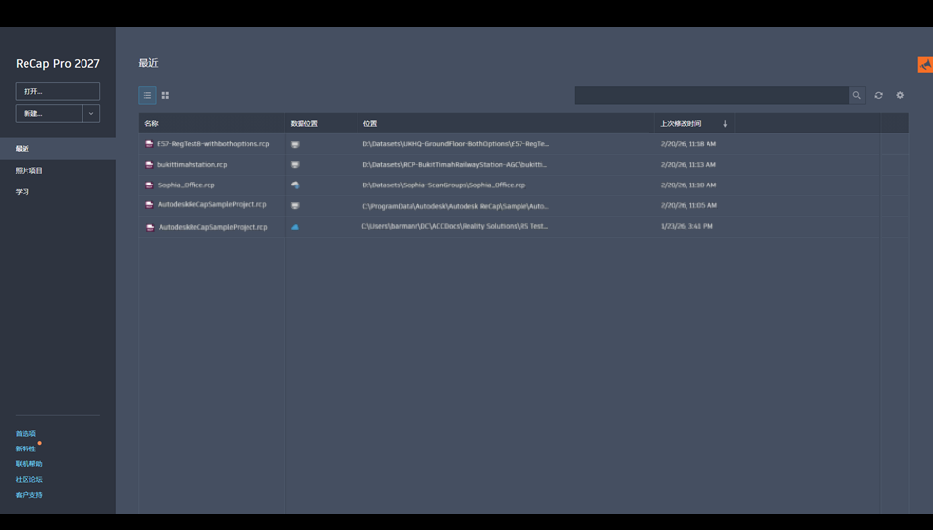933x530 pixels.
Task: Open the 联机帮助 link
Action: 29,464
